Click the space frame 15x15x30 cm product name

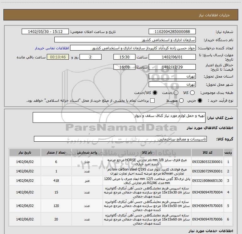147,192
